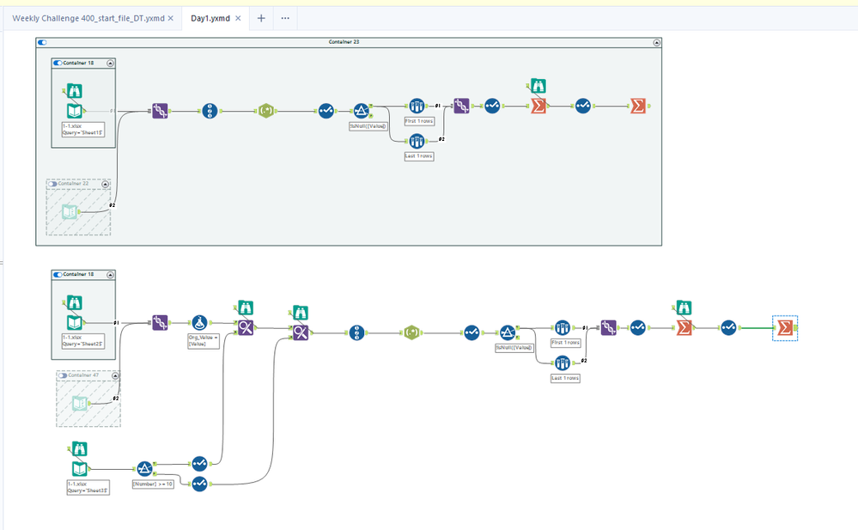Collapse Container 18 that holds the Sheet1$ input
The image size is (858, 530).
point(110,63)
